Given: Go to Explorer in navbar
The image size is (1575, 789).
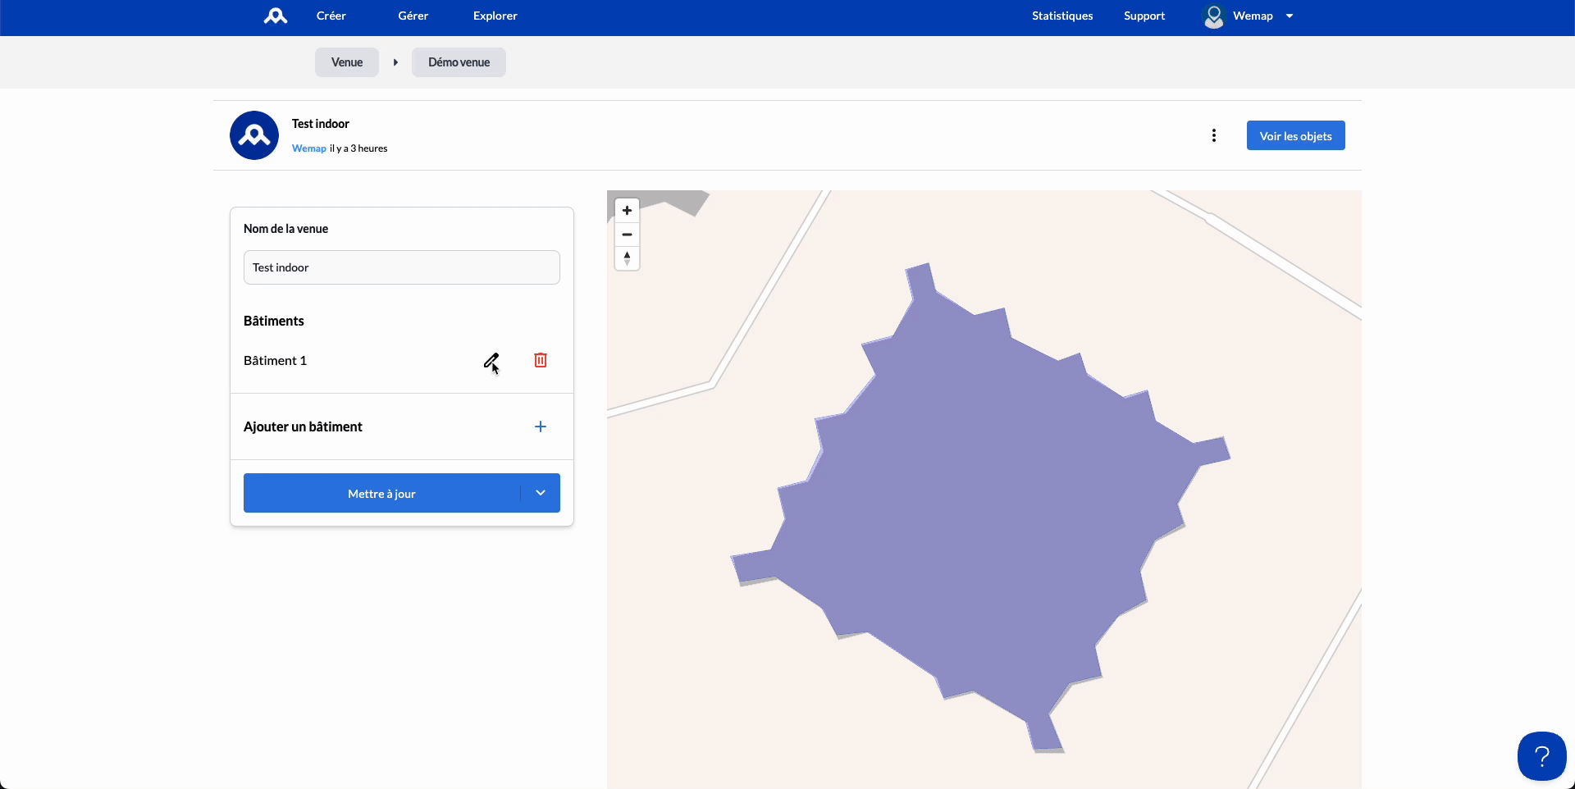Looking at the screenshot, I should coord(495,16).
